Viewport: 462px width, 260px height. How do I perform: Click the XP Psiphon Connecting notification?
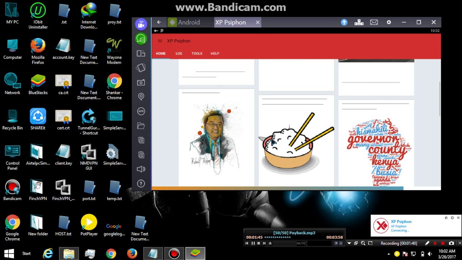tap(416, 226)
